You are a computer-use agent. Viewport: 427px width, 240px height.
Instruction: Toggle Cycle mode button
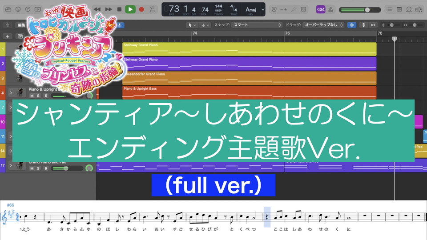coord(153,9)
